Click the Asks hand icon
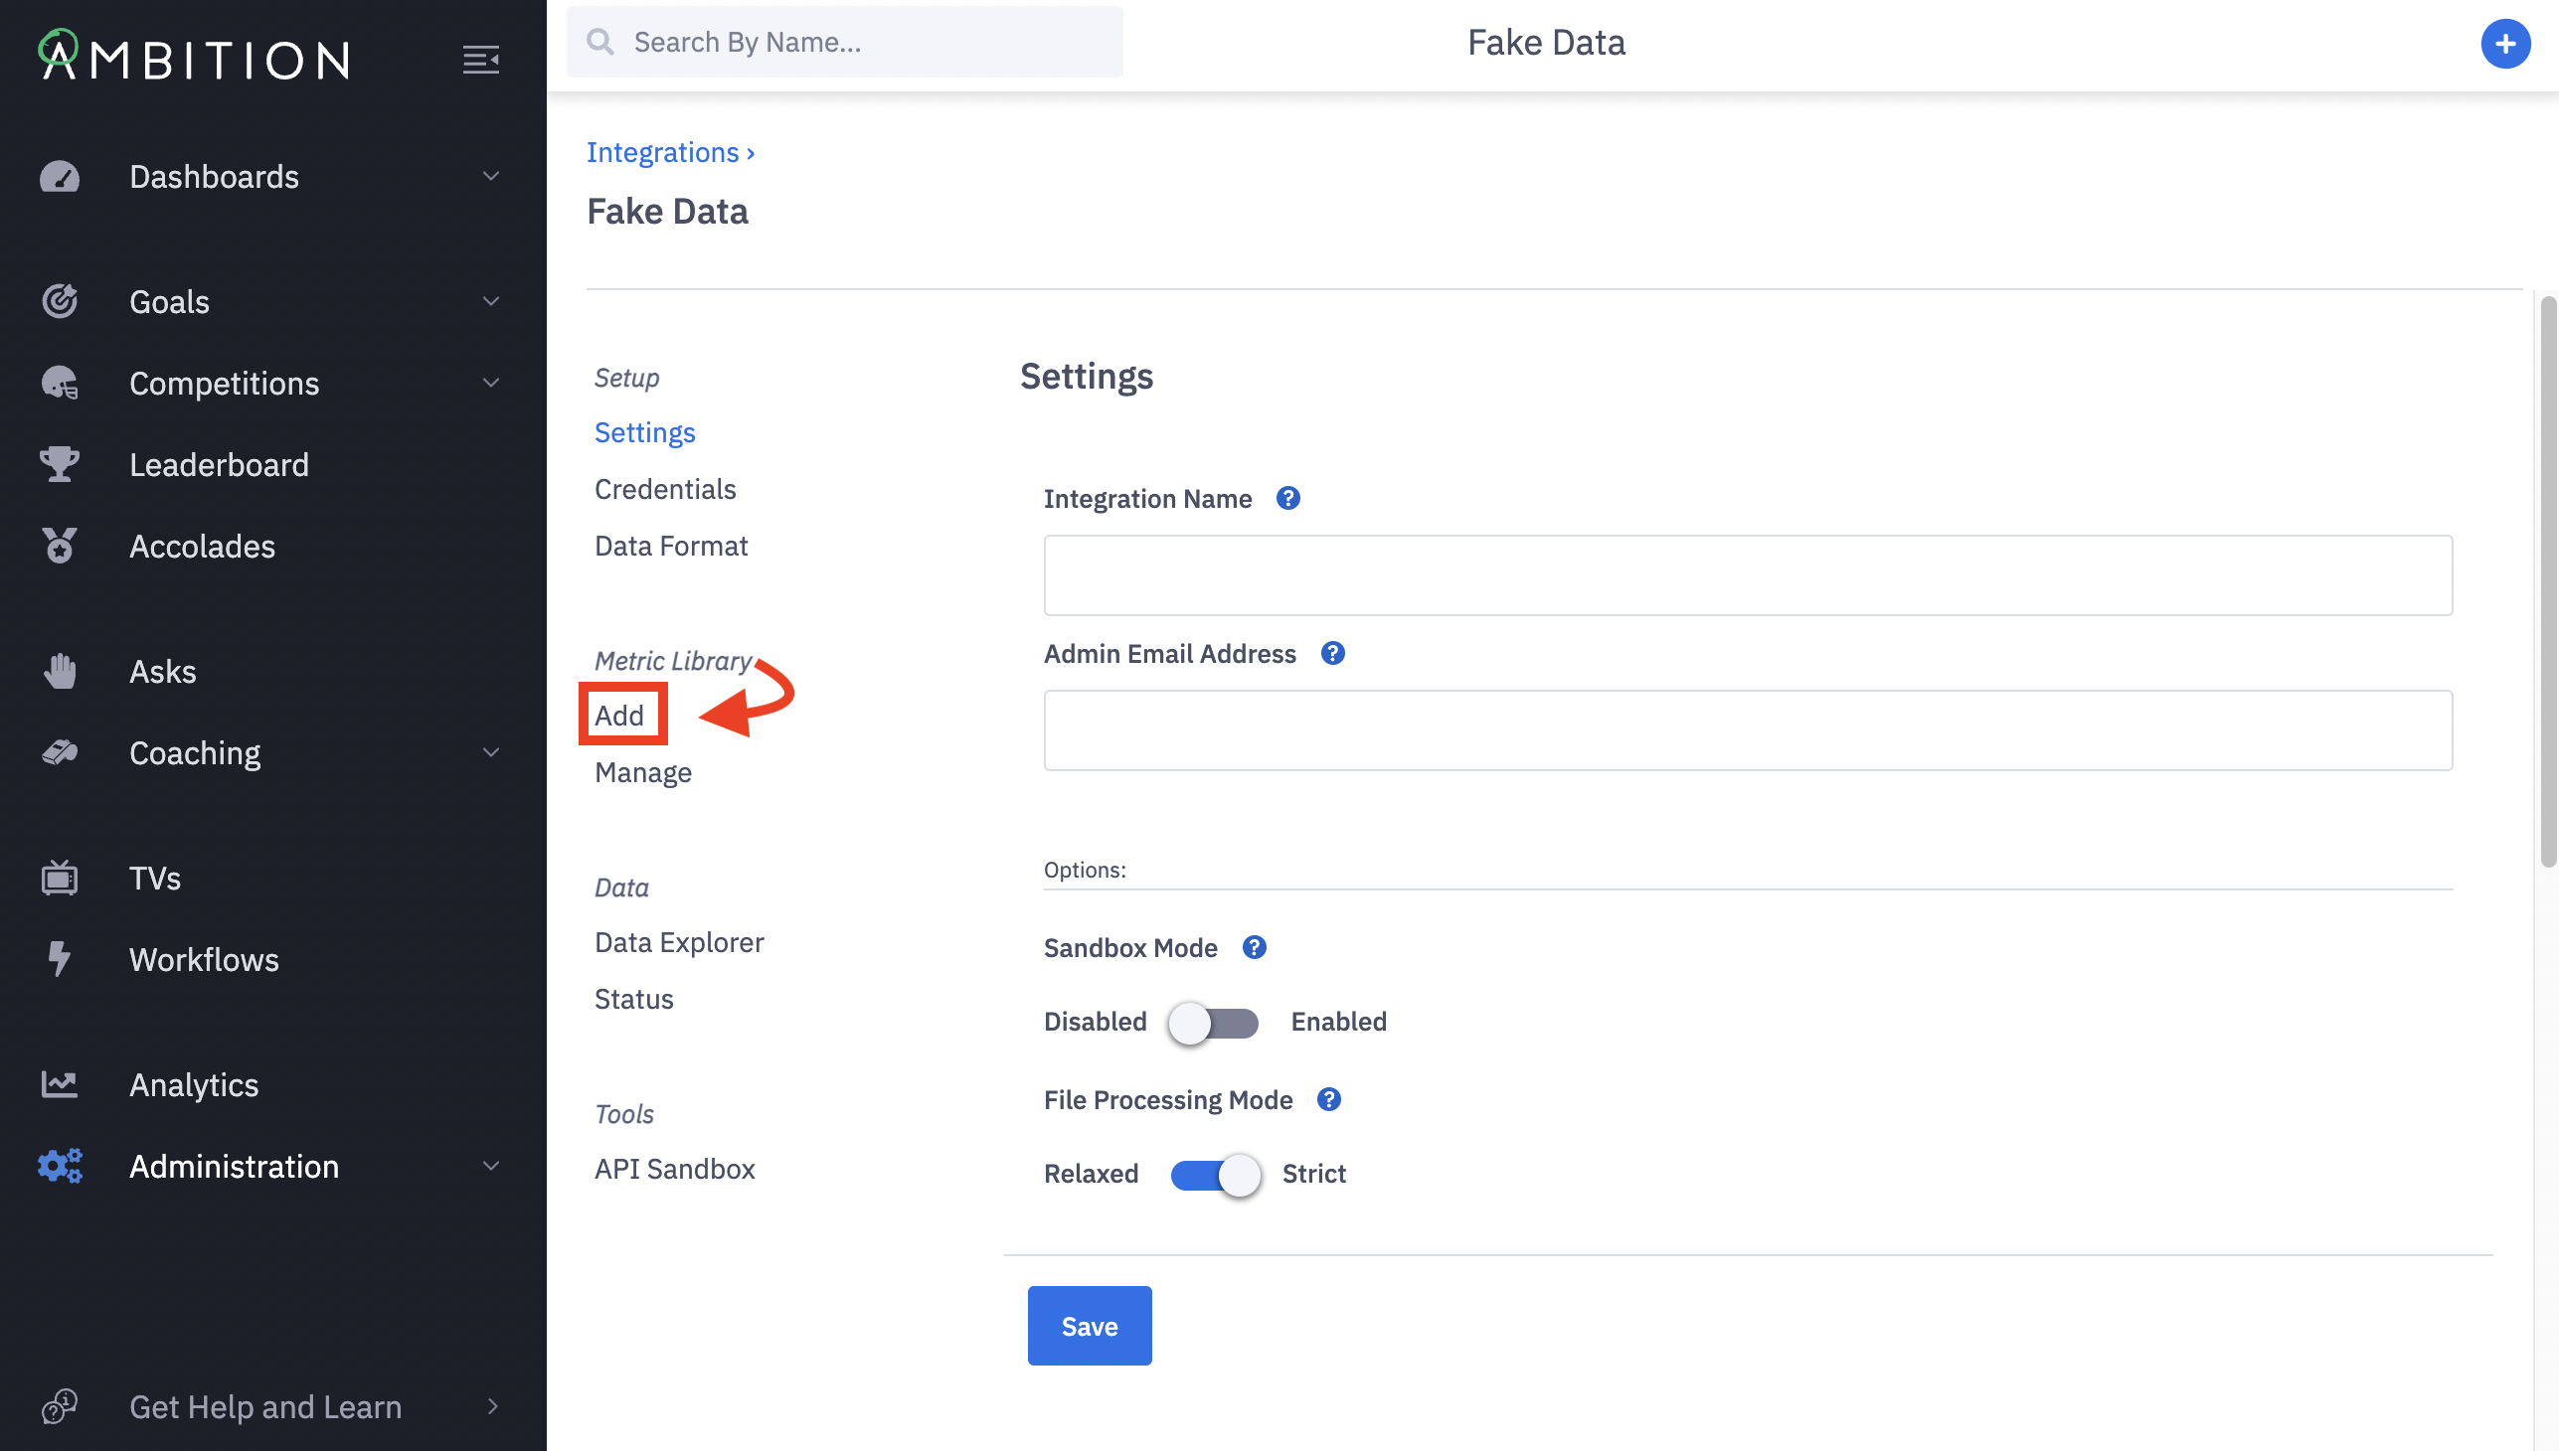 coord(60,671)
